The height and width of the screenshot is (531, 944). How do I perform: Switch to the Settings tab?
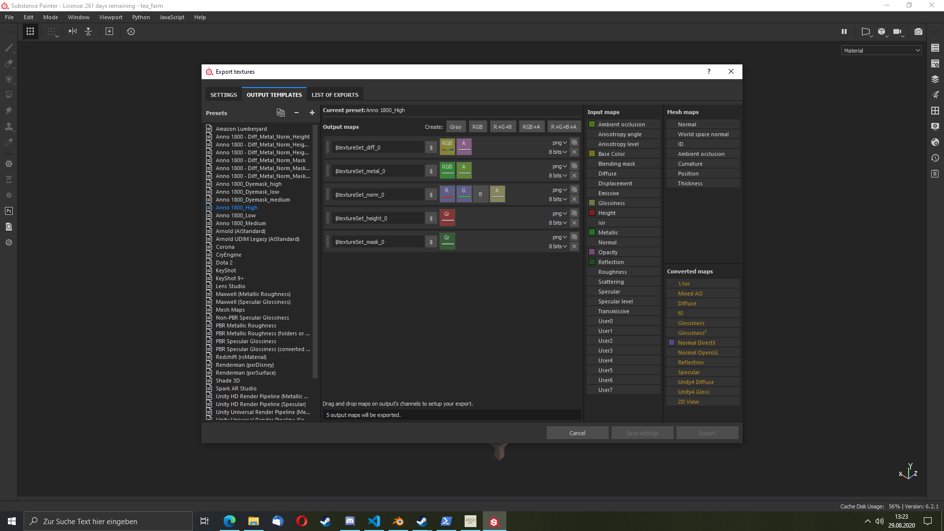tap(224, 95)
